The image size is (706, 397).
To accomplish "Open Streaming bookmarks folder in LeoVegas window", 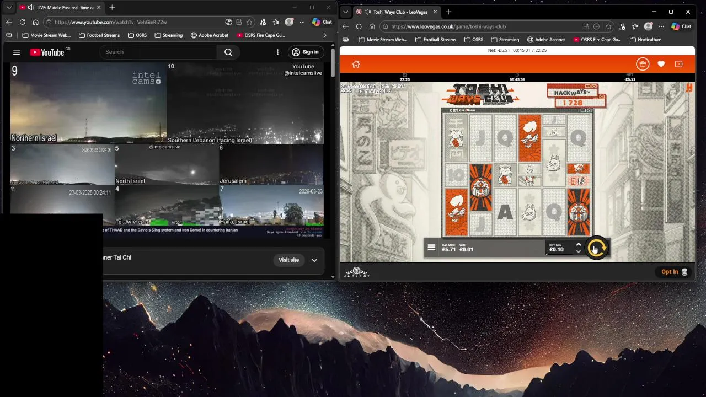I will pos(505,40).
